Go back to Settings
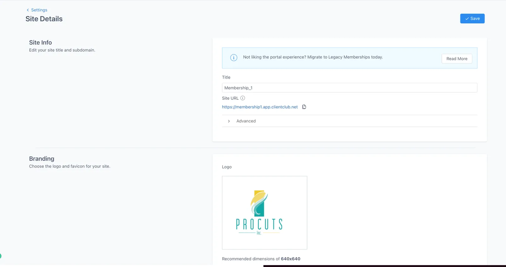Screen dimensions: 506x267 point(39,10)
